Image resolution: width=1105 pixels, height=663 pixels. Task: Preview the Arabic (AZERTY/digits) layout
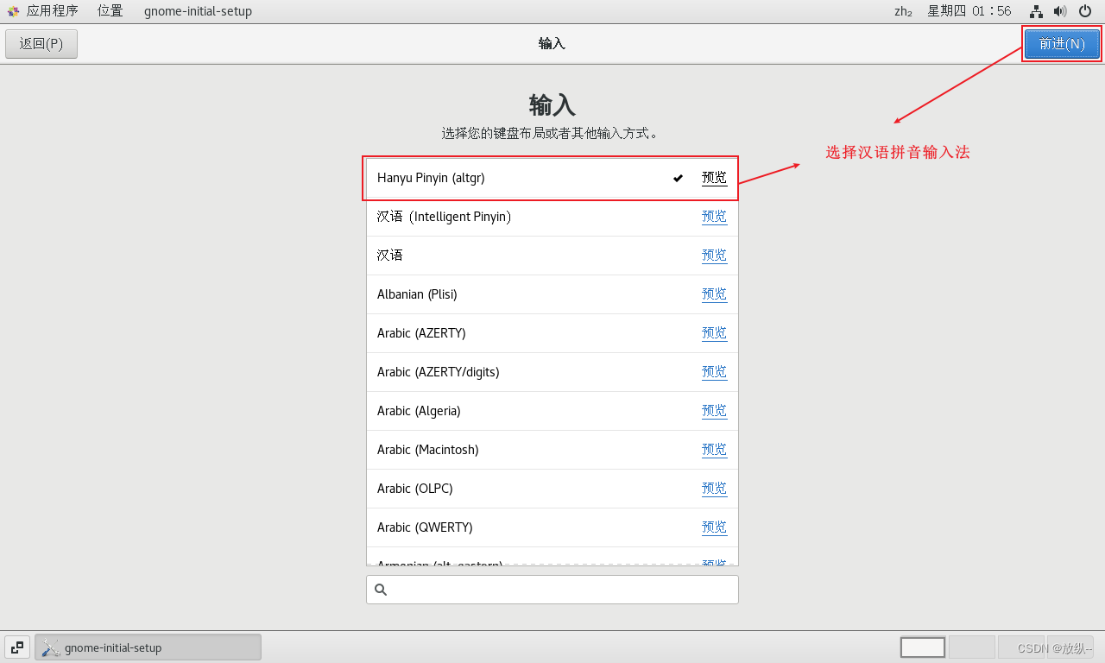[x=714, y=372]
